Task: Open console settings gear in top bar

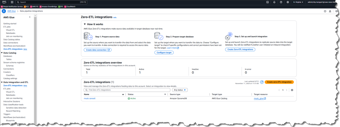Action: tap(288, 2)
